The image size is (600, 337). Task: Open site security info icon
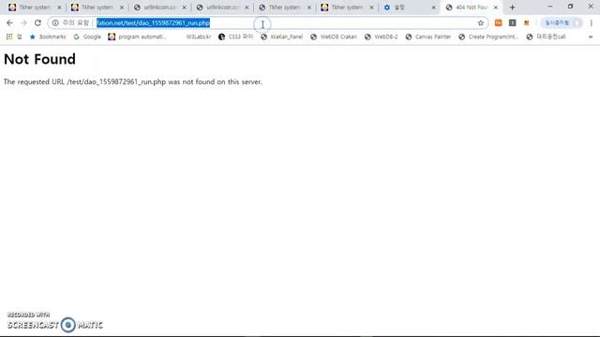55,22
